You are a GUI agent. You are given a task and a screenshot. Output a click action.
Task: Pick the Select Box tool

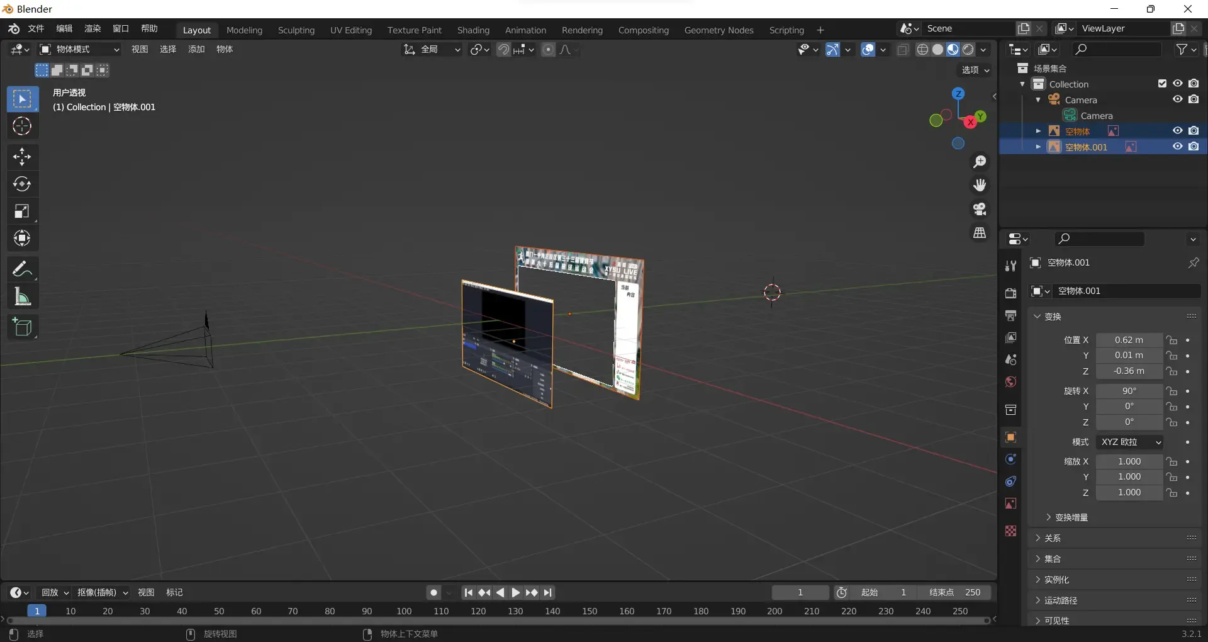(22, 99)
